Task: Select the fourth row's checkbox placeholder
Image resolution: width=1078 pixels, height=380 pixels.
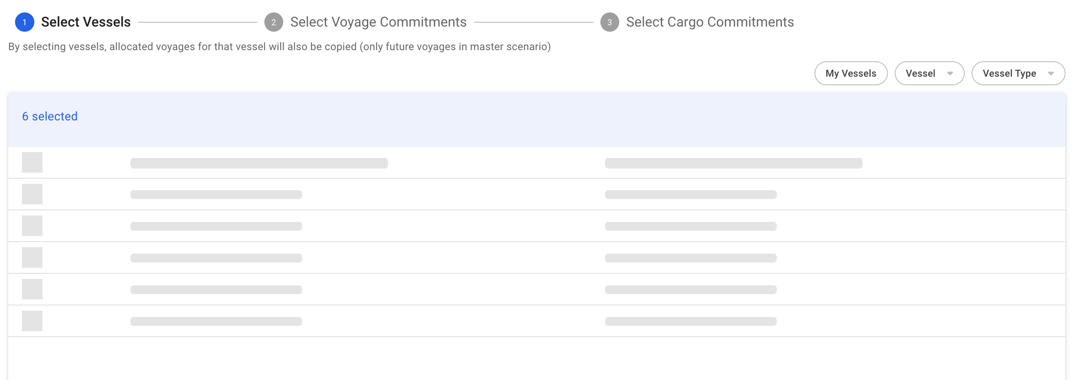Action: tap(32, 257)
